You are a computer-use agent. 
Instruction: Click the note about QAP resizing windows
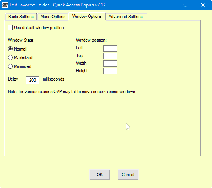[x=72, y=92]
